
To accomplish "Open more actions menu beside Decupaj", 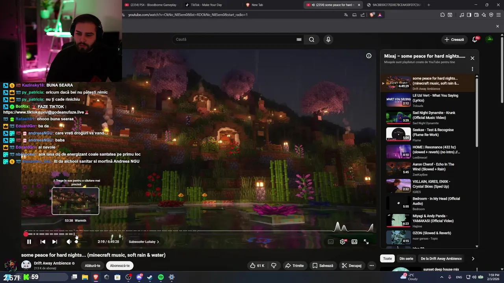I will (371, 266).
